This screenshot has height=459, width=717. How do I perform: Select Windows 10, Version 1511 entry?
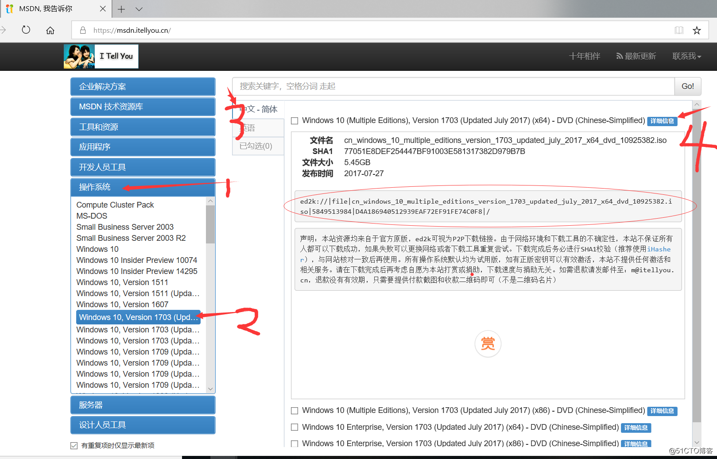coord(122,282)
